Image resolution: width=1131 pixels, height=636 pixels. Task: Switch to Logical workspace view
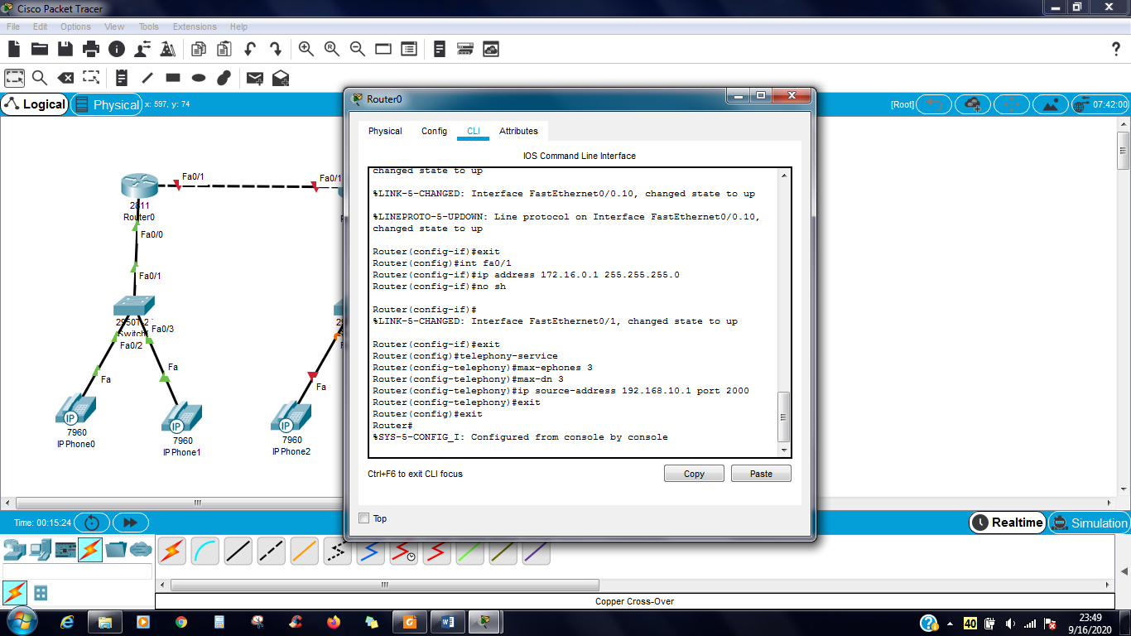pyautogui.click(x=35, y=104)
